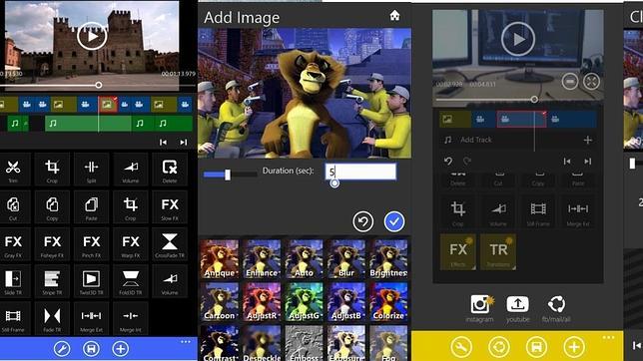
Task: Save project using blue bar disk icon
Action: [91, 349]
